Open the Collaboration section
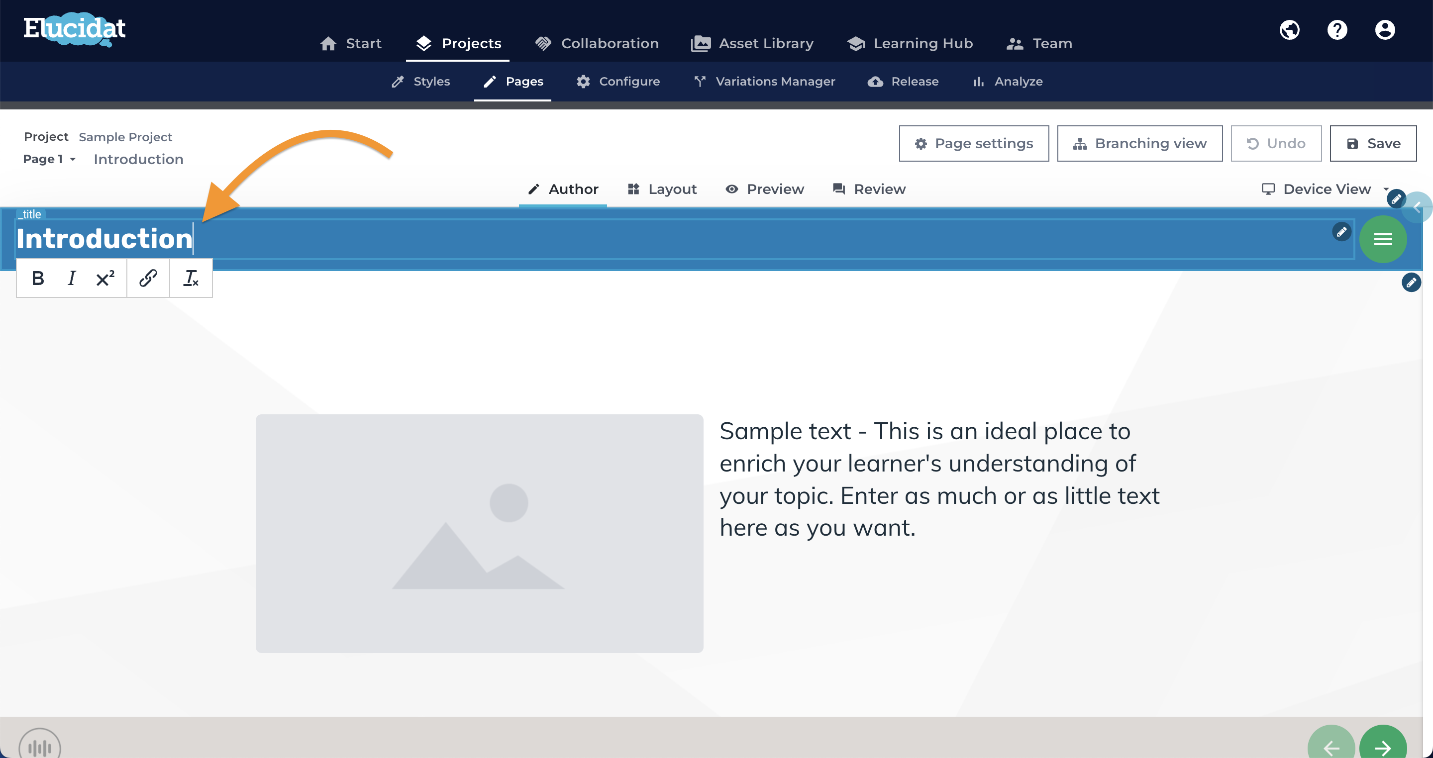Viewport: 1433px width, 758px height. point(597,43)
